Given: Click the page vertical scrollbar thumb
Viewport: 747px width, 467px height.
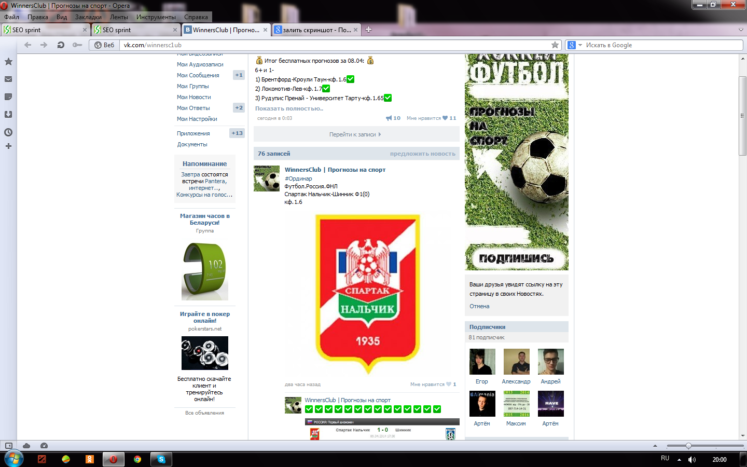Looking at the screenshot, I should pos(743,116).
